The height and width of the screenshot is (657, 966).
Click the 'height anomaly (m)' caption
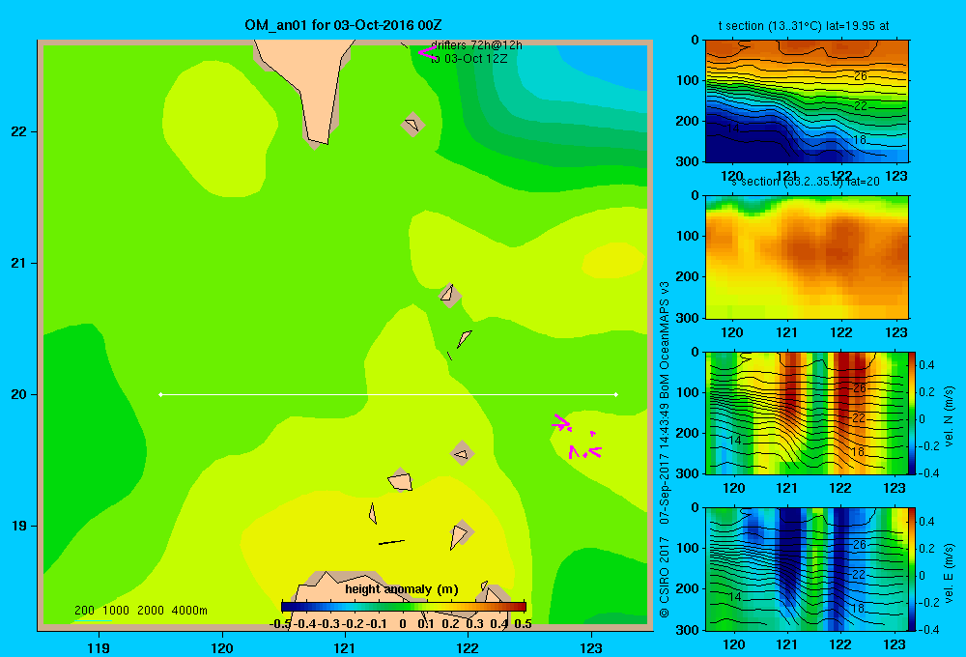tap(402, 589)
